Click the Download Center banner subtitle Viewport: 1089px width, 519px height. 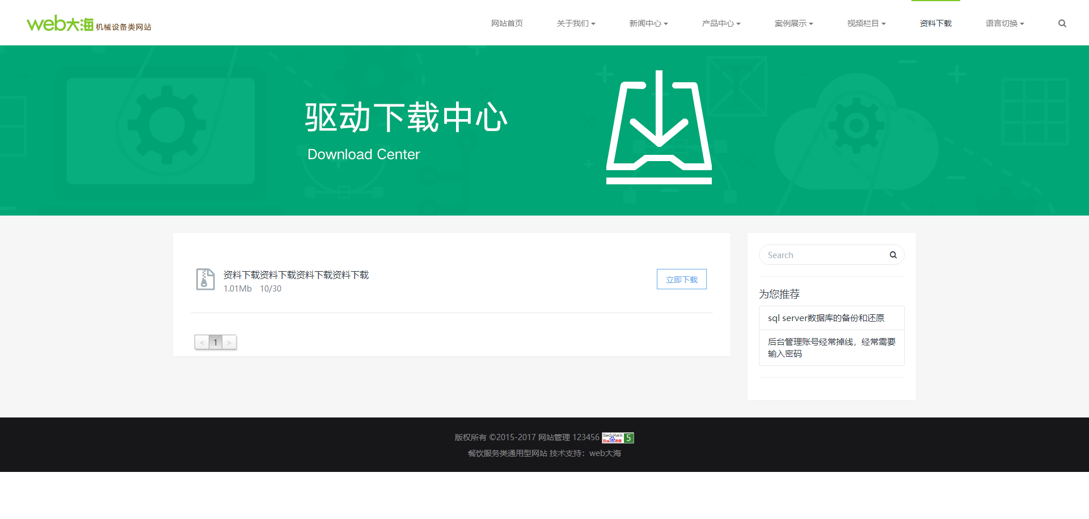[364, 154]
